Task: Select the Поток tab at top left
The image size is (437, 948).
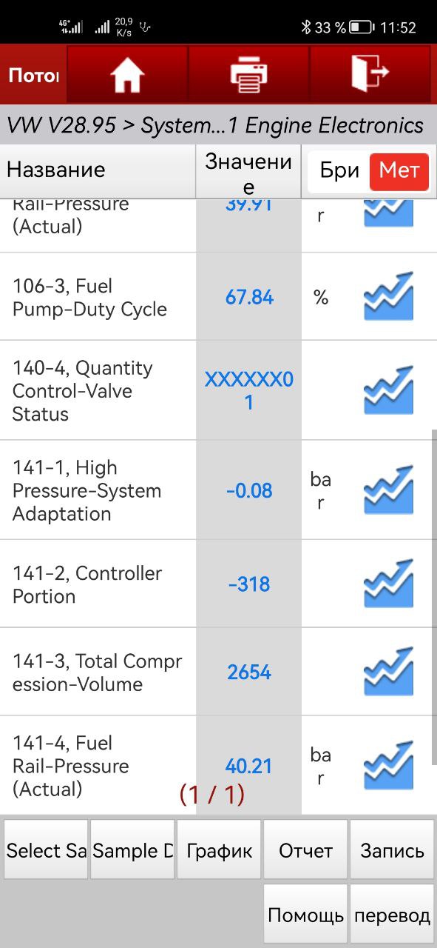Action: click(x=33, y=75)
